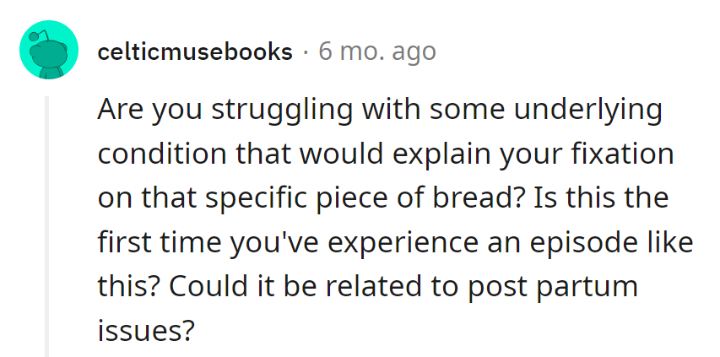Screen dimensions: 720x357
Task: Click the dot separator after the username
Action: coord(306,52)
